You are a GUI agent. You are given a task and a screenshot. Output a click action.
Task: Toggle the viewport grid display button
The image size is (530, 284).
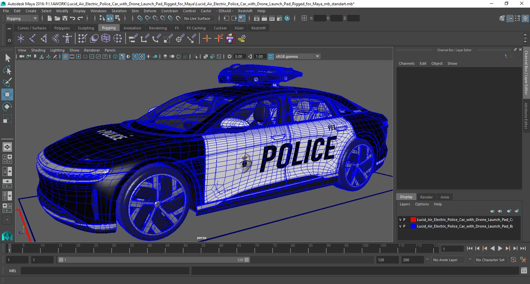pos(65,56)
